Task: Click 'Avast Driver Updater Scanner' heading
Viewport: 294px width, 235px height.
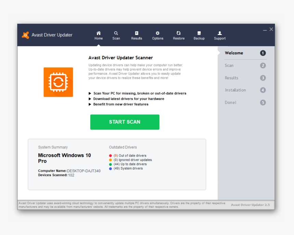Action: 121,58
